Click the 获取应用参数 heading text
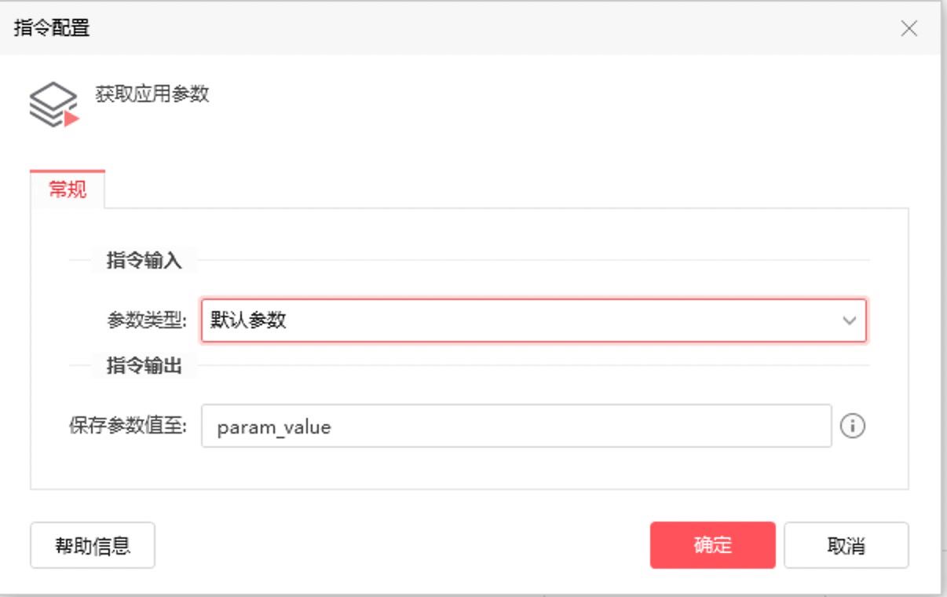Image resolution: width=947 pixels, height=597 pixels. [x=152, y=94]
